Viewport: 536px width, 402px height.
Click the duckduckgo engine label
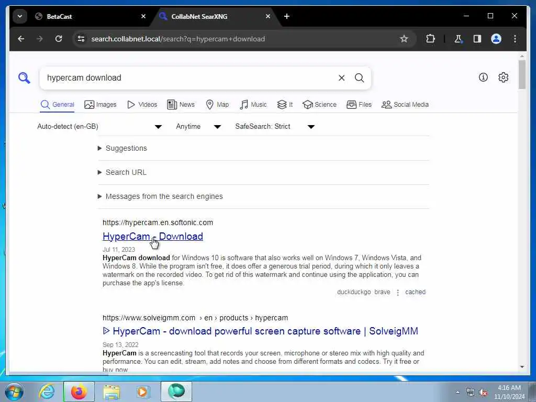point(354,292)
